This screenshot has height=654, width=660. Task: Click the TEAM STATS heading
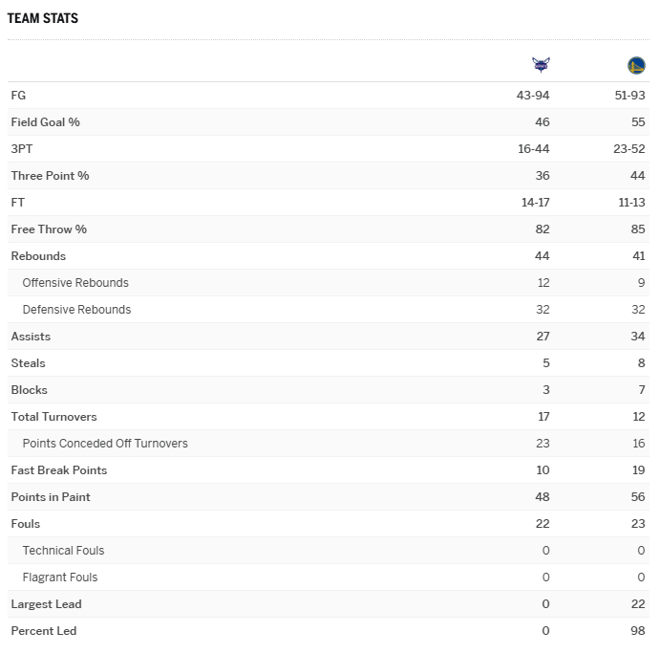tap(43, 18)
